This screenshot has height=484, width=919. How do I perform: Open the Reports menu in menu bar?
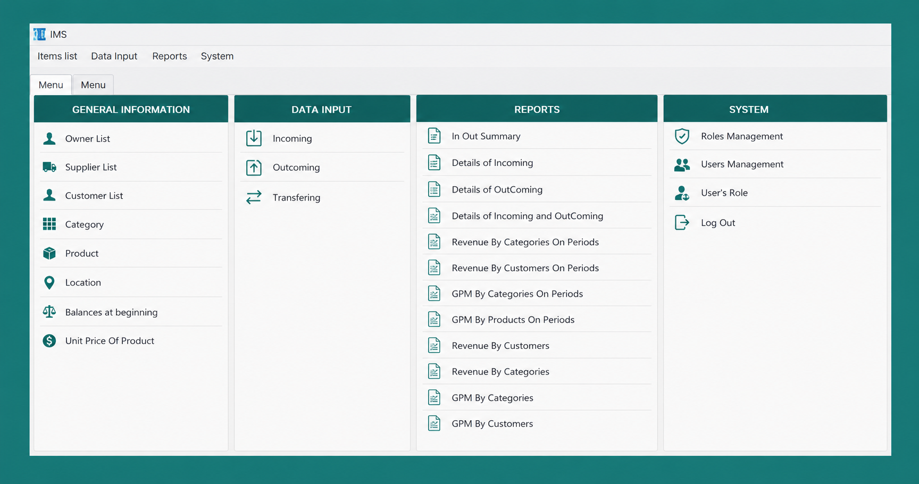click(x=170, y=56)
